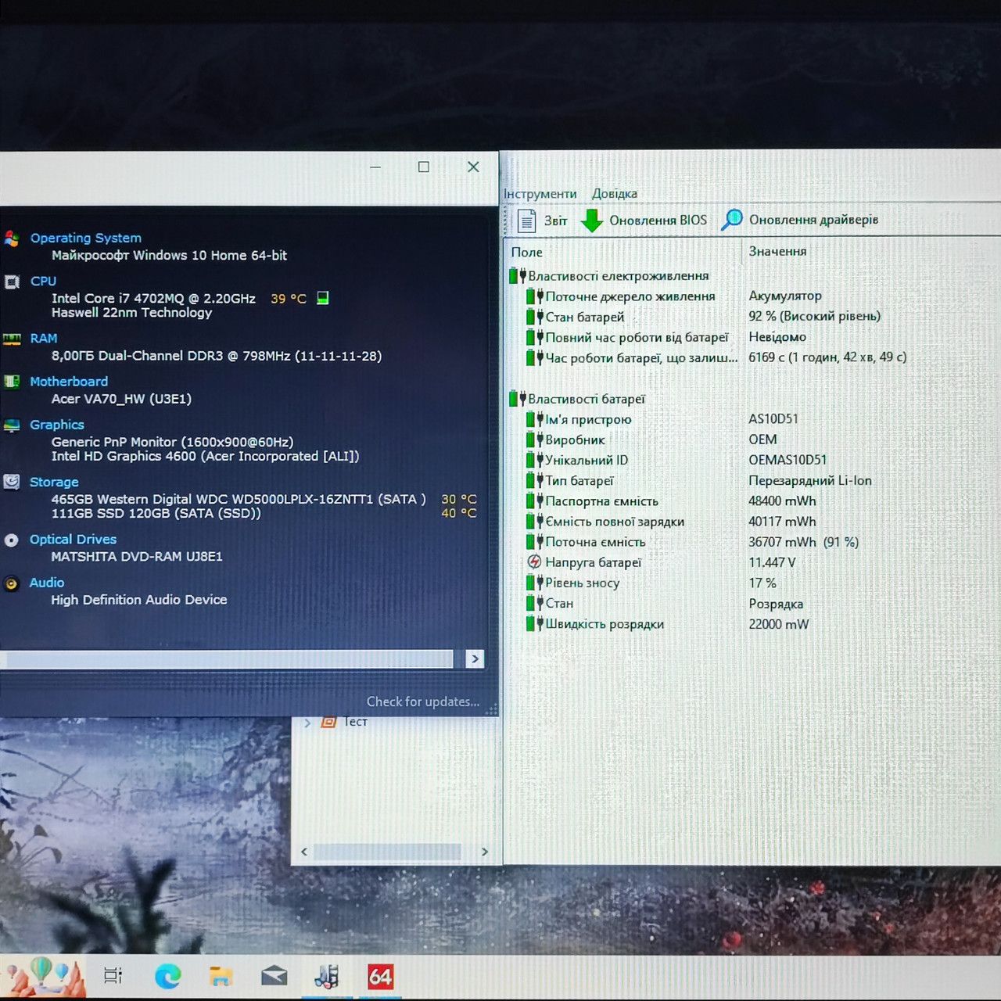
Task: Click the Task View taskbar icon
Action: point(113,975)
